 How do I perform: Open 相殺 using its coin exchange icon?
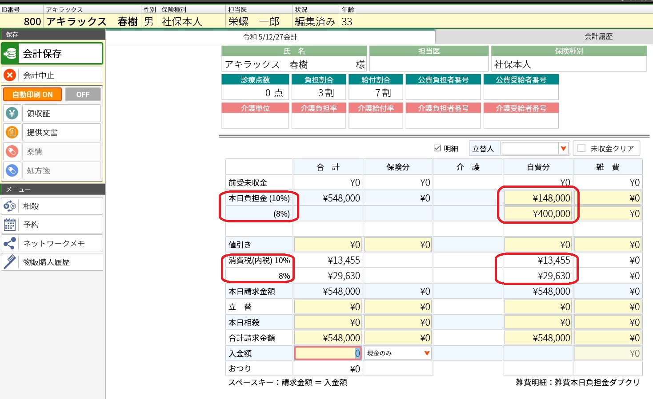point(10,206)
